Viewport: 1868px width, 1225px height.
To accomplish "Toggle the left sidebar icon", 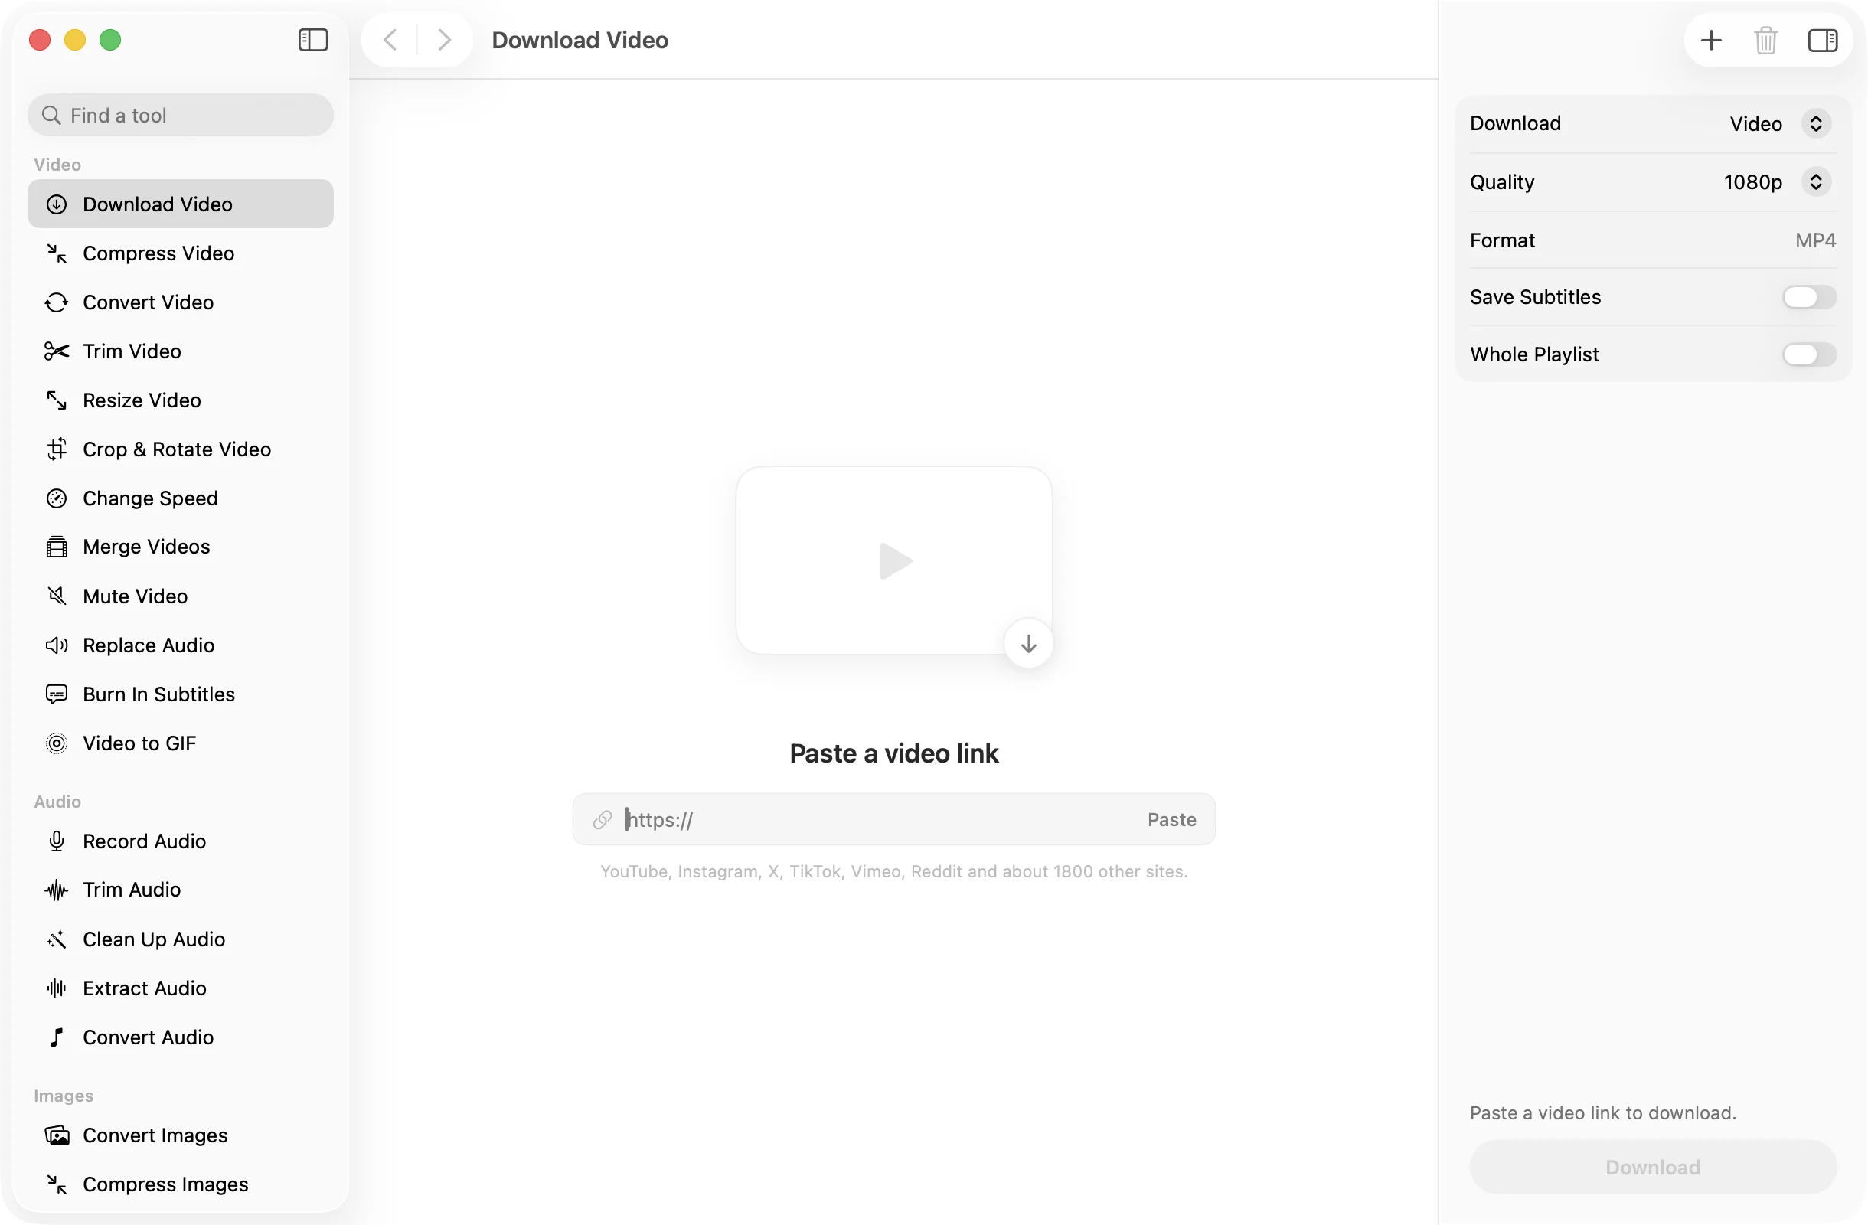I will pyautogui.click(x=312, y=39).
